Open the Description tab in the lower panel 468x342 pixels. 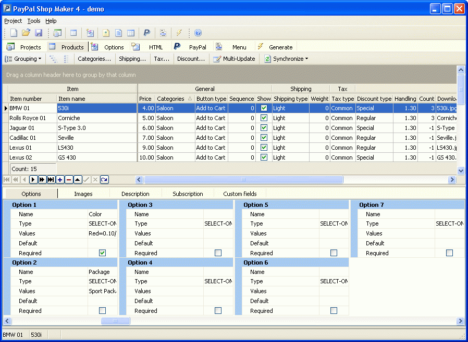pyautogui.click(x=136, y=194)
